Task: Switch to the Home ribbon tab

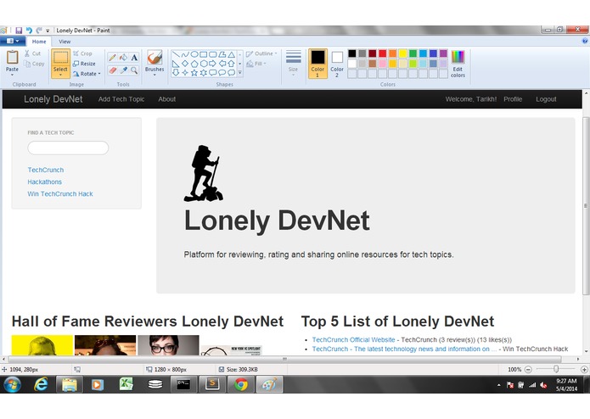Action: point(39,42)
